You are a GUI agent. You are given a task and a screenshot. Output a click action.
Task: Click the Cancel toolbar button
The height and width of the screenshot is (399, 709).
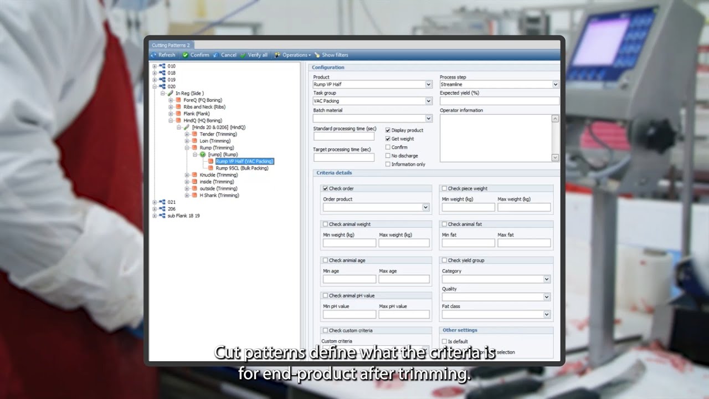point(224,55)
